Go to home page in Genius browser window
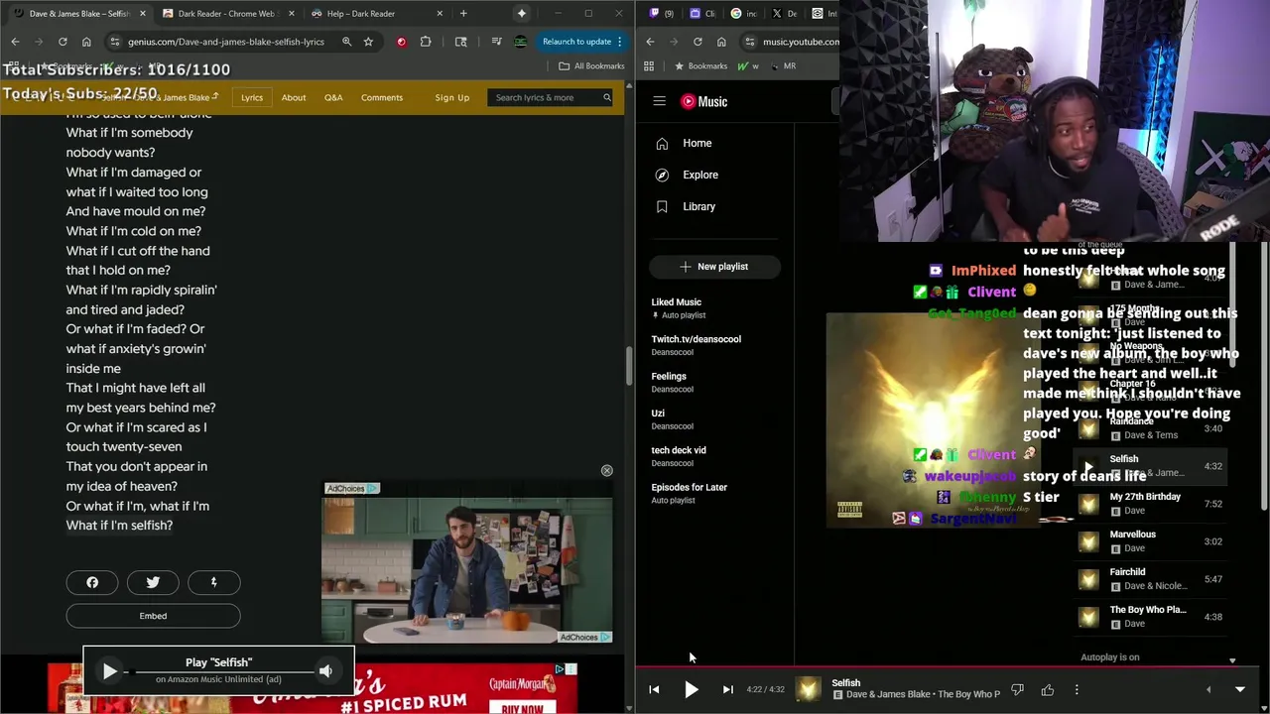1270x714 pixels. (x=86, y=42)
